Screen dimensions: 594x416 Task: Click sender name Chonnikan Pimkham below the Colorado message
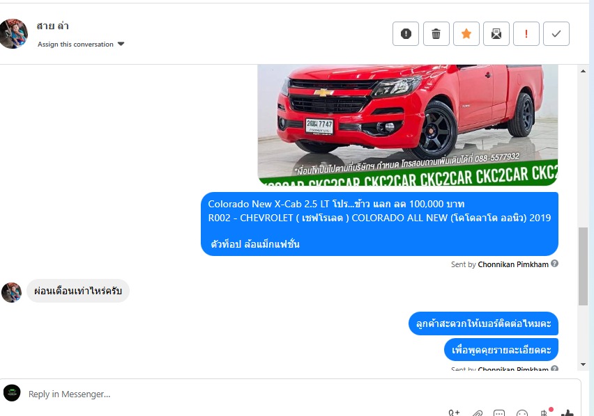pyautogui.click(x=513, y=264)
